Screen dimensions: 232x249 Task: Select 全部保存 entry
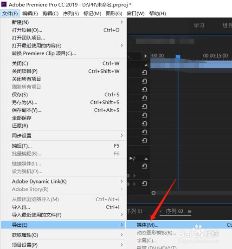point(64,118)
